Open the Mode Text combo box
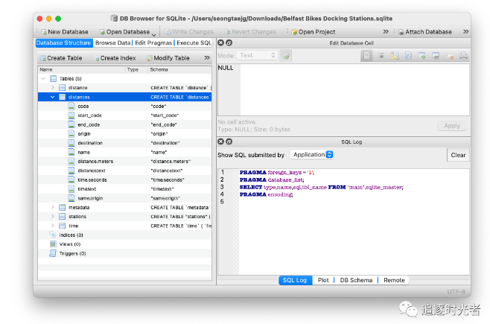This screenshot has height=324, width=490. coord(257,55)
